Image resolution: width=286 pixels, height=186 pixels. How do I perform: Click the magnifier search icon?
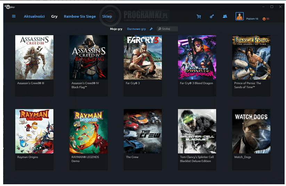(160, 29)
